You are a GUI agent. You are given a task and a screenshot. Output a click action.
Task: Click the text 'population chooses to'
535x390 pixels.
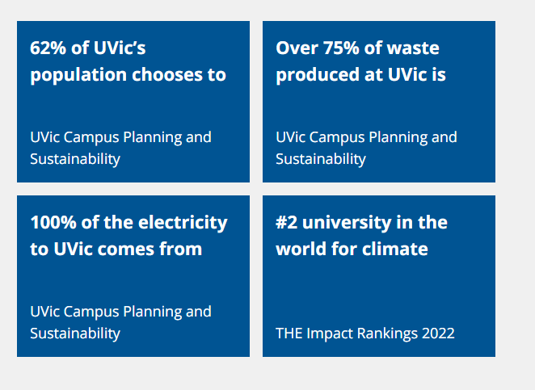(x=128, y=74)
